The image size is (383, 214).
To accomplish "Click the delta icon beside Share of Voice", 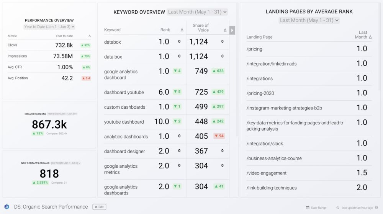I will (x=225, y=30).
